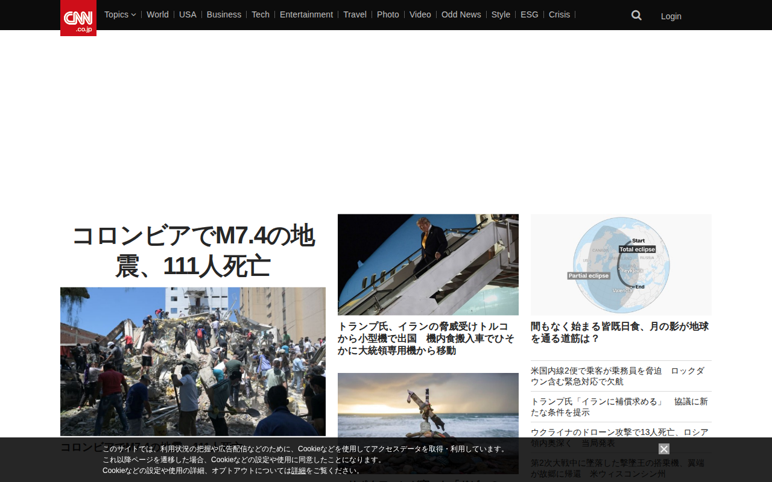Open the Entertainment section
Image resolution: width=772 pixels, height=482 pixels.
click(306, 14)
